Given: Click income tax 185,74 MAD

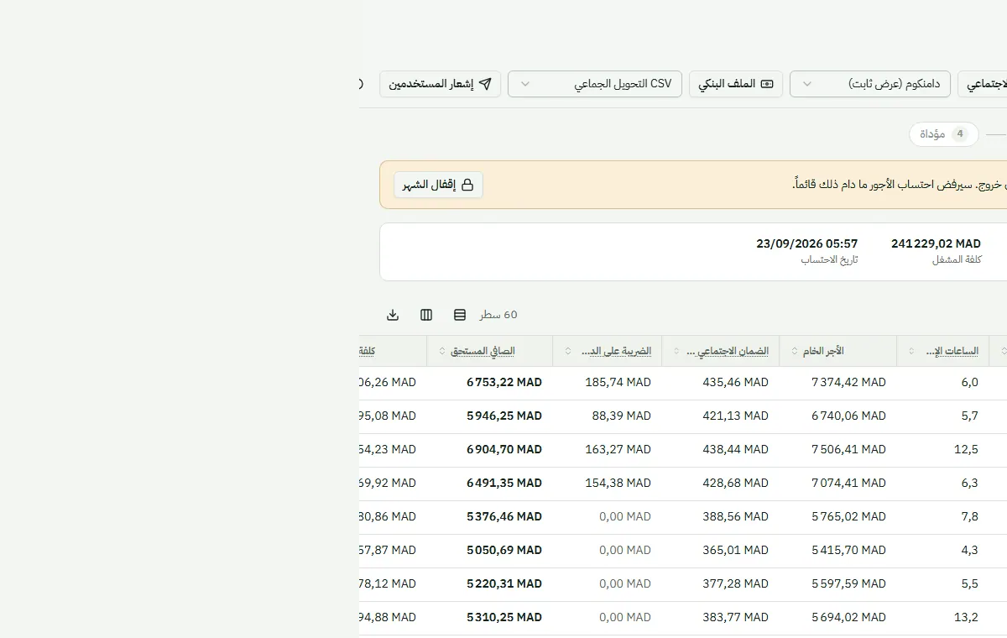Looking at the screenshot, I should (x=618, y=382).
